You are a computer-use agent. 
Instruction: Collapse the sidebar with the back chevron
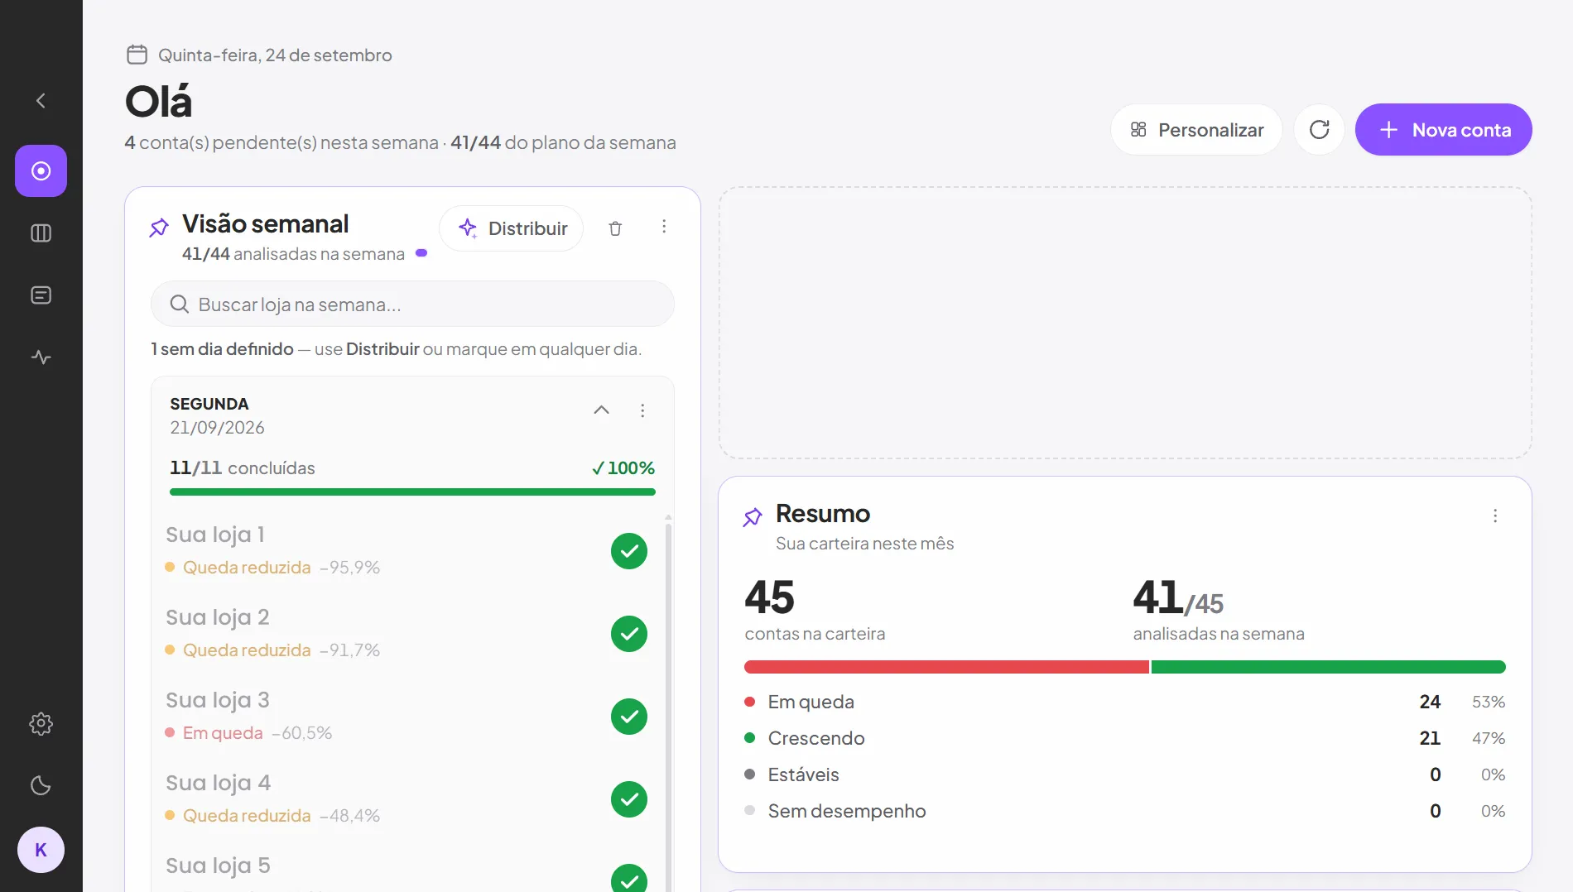click(41, 101)
